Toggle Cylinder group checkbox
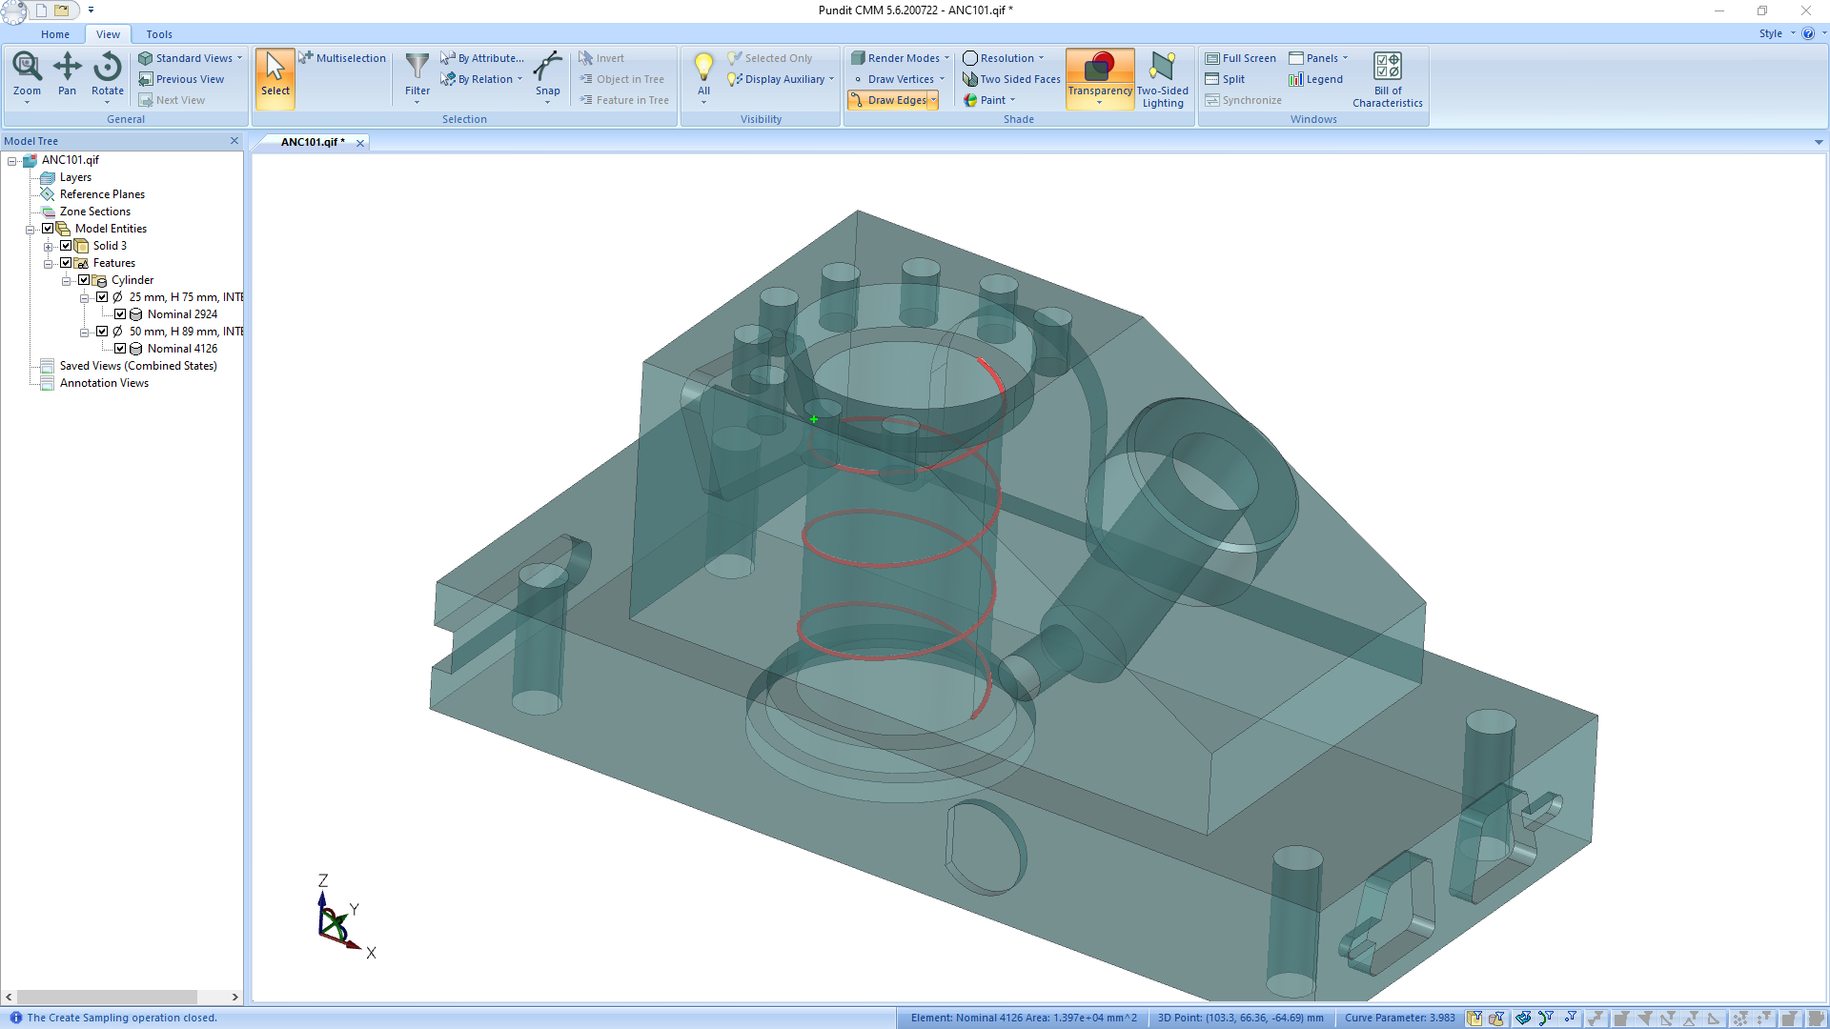Screen dimensions: 1830x1029 coord(84,280)
